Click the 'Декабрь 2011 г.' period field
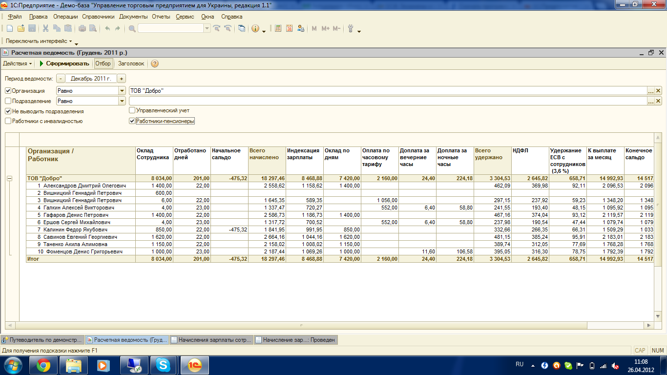The height and width of the screenshot is (375, 667). tap(91, 78)
